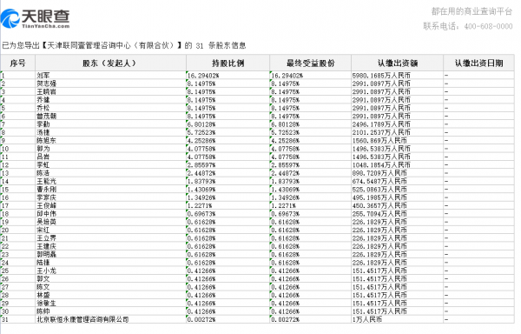Select shareholder name 陈文 in row 27
This screenshot has width=521, height=334.
click(x=43, y=287)
